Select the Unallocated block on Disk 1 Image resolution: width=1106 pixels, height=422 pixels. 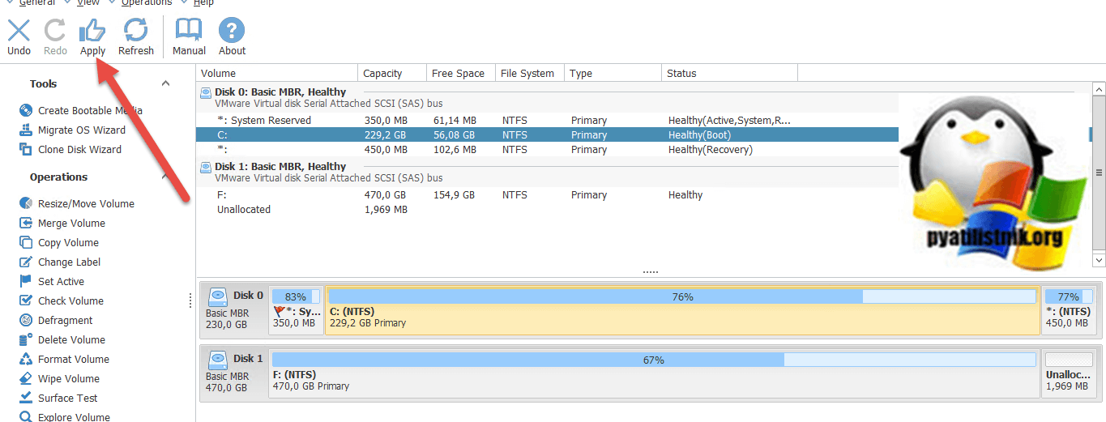click(x=1069, y=373)
